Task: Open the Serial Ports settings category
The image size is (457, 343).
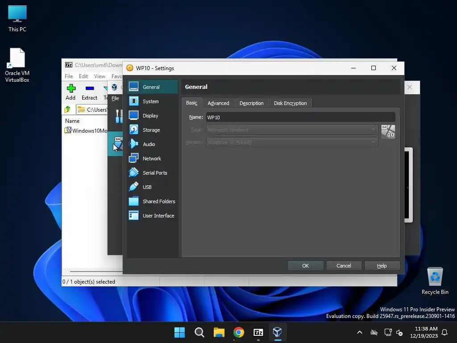Action: point(153,173)
